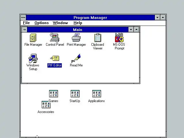The image size is (184, 138).
Task: Select the PIF Editor tag icon
Action: (55, 58)
